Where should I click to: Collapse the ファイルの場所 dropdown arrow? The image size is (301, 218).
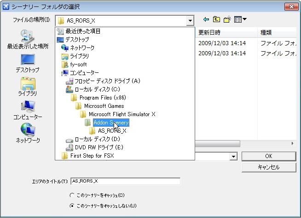pos(190,20)
